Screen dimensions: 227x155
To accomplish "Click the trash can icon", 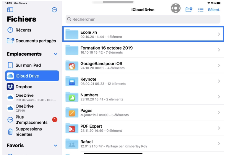I will (x=10, y=132).
